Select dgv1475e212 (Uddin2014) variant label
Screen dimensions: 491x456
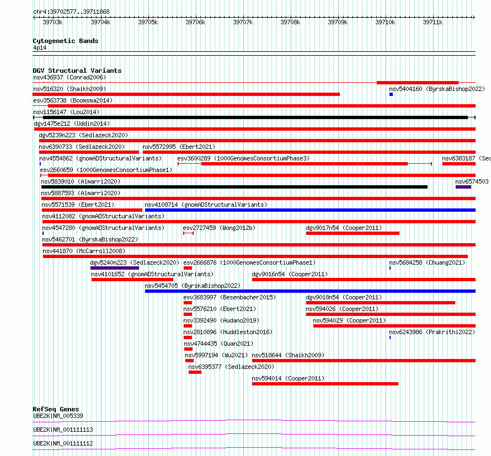tap(72, 124)
